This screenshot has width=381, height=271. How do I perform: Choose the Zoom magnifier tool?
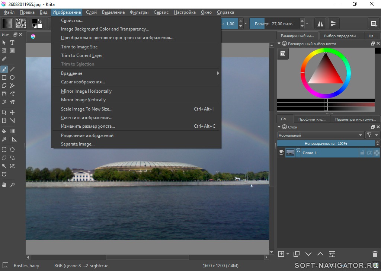(x=12, y=185)
